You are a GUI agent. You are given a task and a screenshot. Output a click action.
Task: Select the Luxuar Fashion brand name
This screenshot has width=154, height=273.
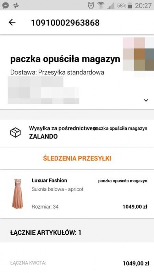49,181
